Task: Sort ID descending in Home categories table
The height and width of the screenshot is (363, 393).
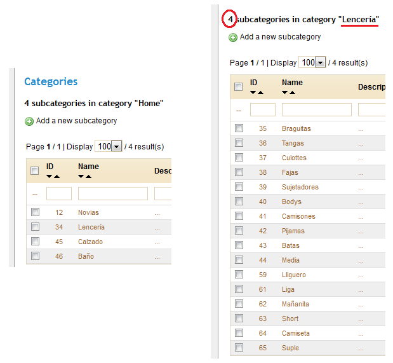Action: (50, 176)
